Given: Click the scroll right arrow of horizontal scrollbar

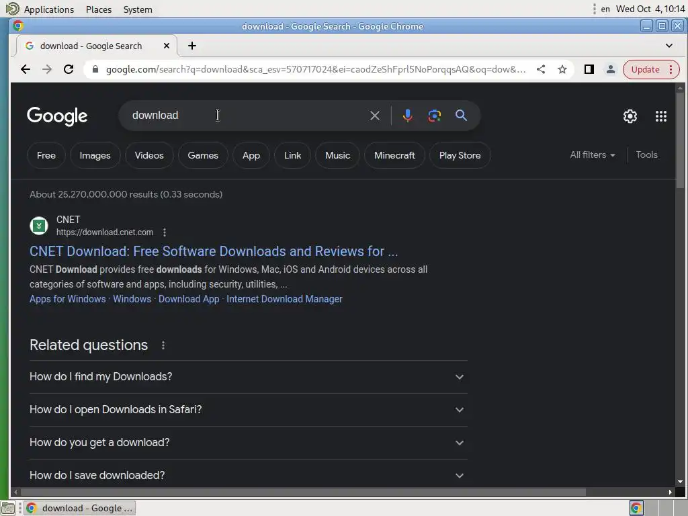Looking at the screenshot, I should click(670, 492).
